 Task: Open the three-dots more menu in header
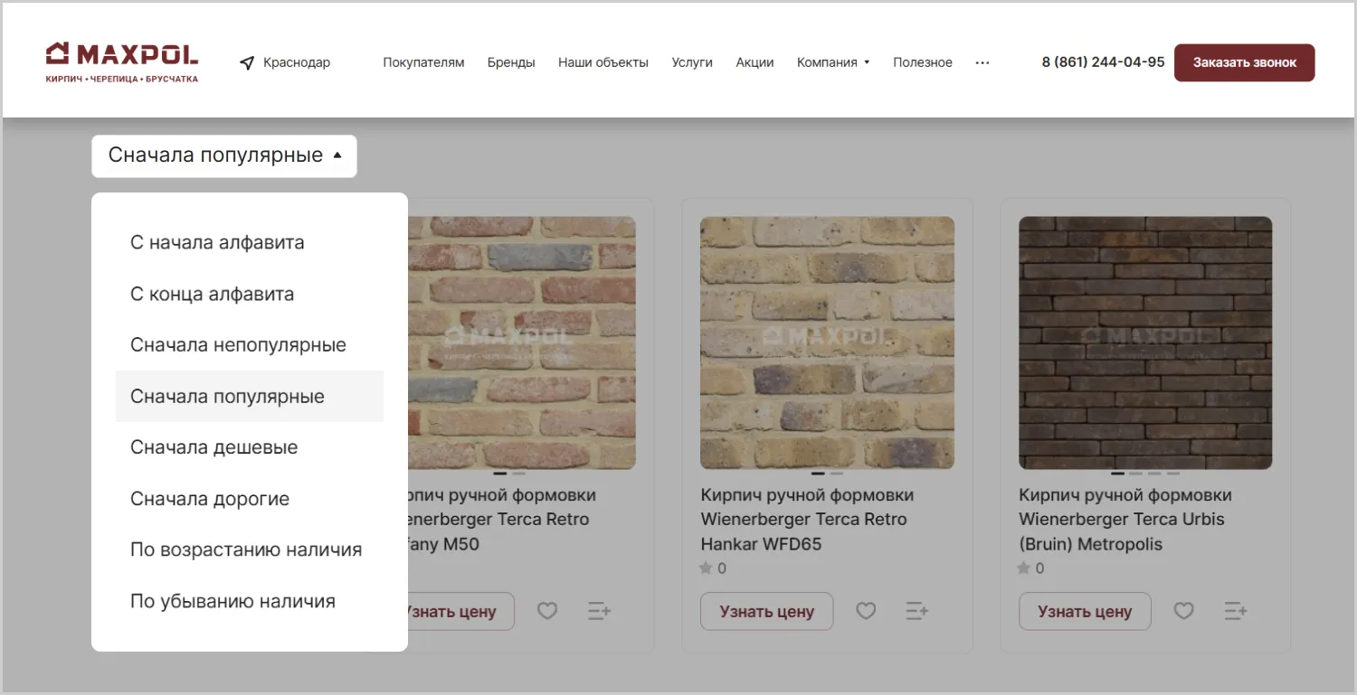[982, 63]
